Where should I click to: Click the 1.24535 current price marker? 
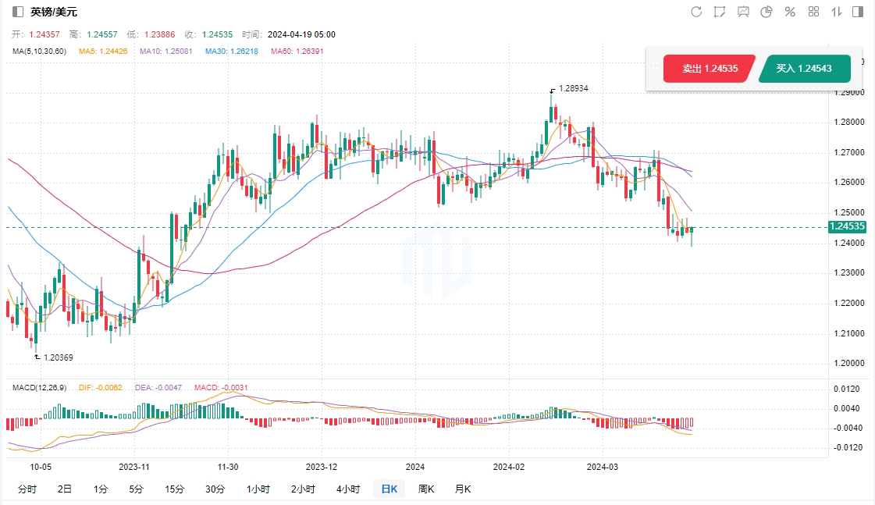(x=846, y=227)
